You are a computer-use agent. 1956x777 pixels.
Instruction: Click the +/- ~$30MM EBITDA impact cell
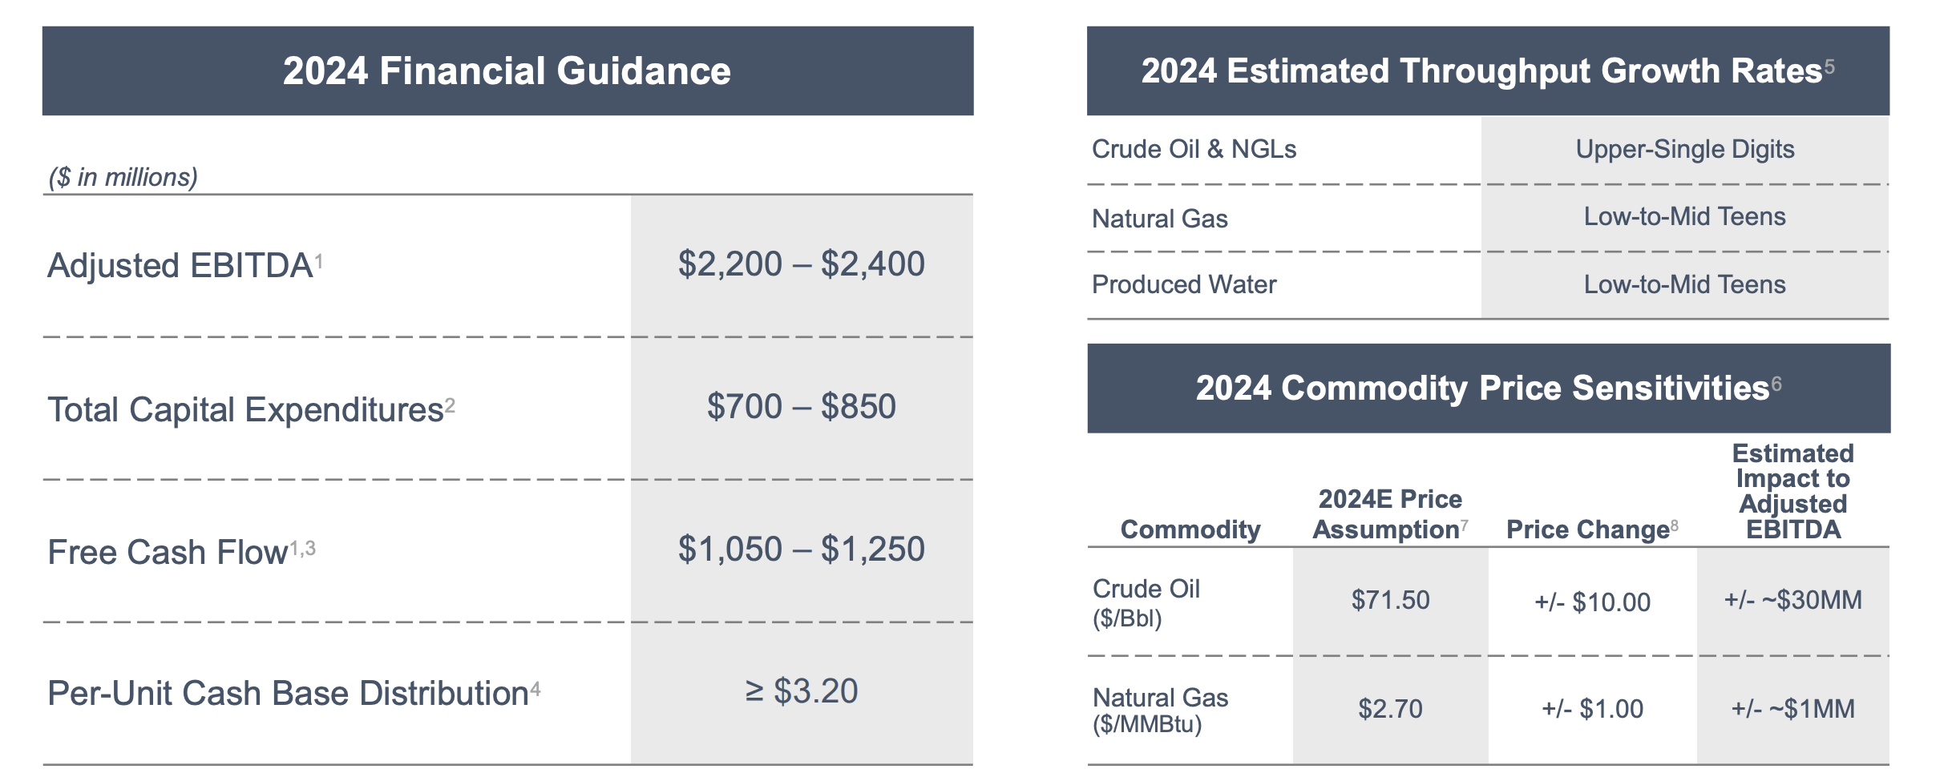[x=1792, y=600]
